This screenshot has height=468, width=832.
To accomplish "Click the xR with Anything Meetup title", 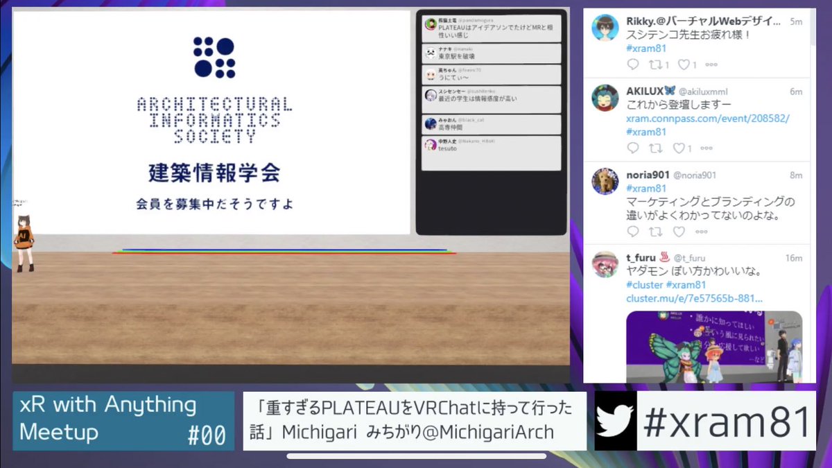I will click(x=108, y=418).
